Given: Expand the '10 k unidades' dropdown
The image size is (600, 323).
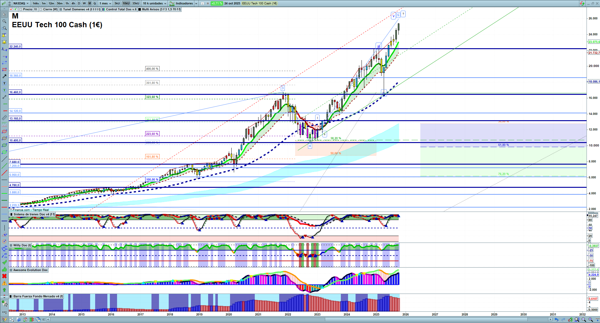Looking at the screenshot, I should (x=155, y=3).
